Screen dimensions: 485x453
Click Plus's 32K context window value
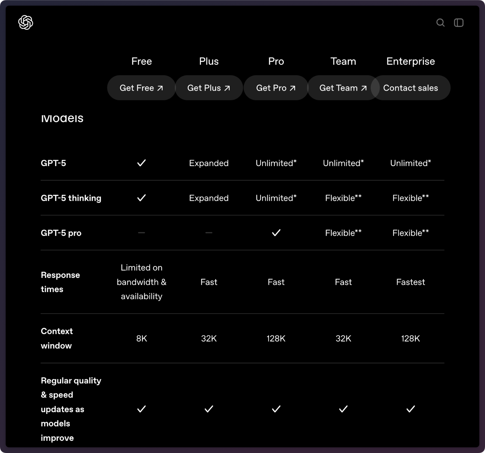point(209,338)
